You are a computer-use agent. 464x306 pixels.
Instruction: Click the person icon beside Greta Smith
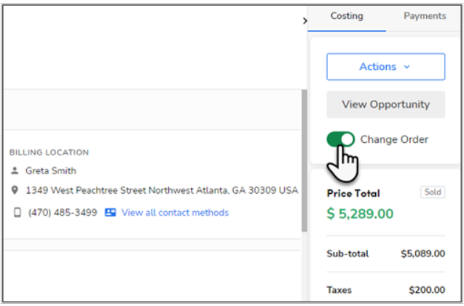tap(15, 171)
